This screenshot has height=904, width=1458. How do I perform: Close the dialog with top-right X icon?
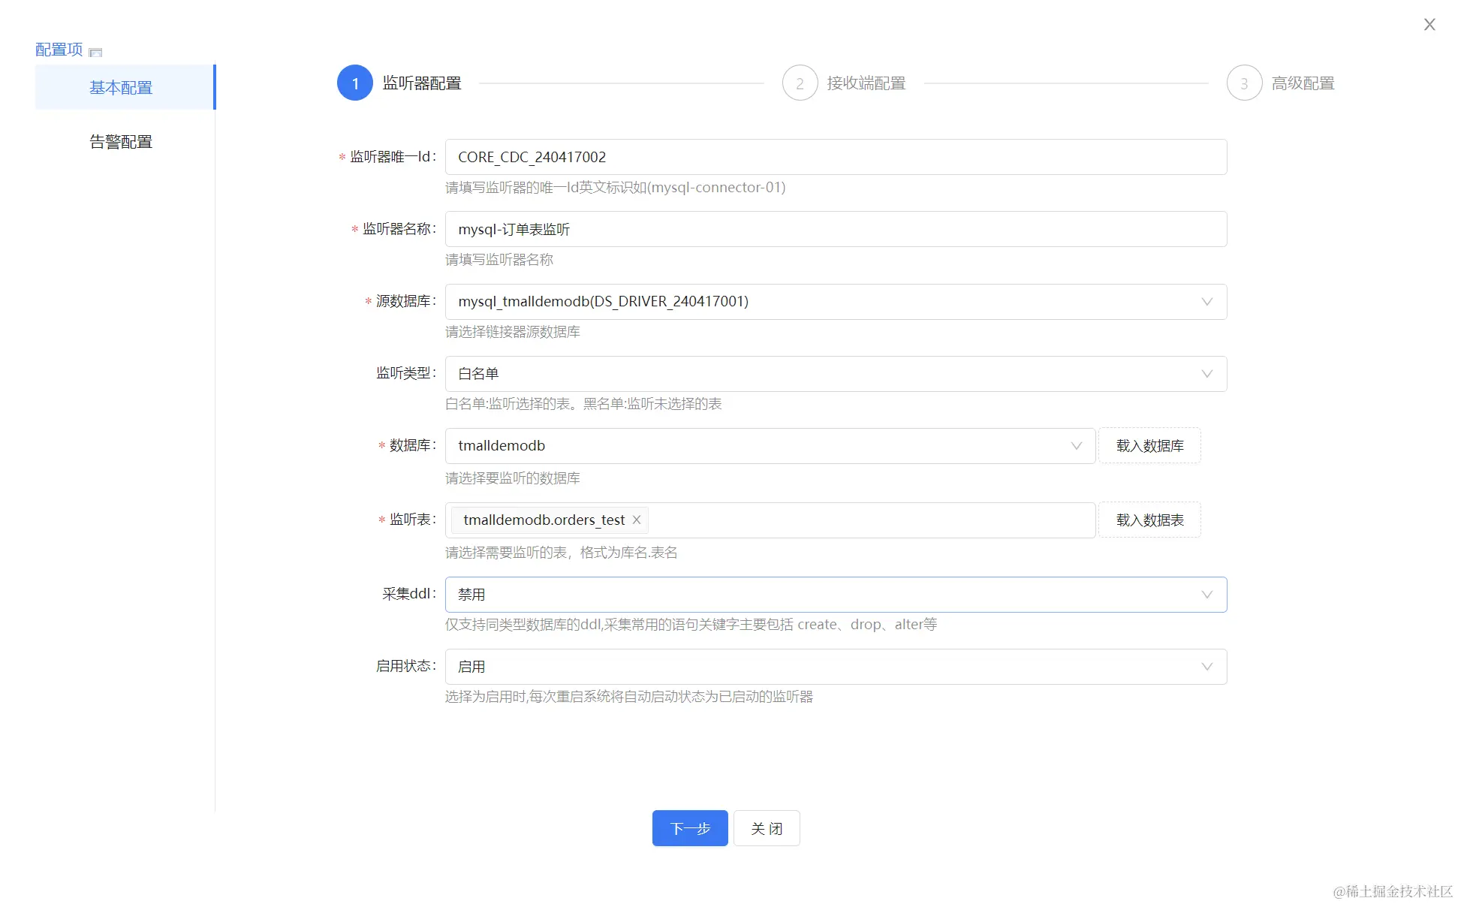[1429, 25]
